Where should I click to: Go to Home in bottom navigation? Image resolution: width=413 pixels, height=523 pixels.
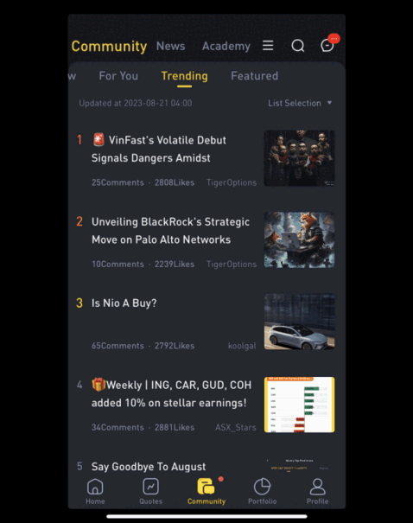pyautogui.click(x=95, y=491)
